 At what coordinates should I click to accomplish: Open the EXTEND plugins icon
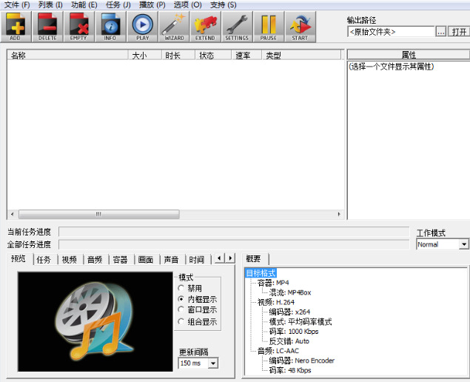(206, 27)
